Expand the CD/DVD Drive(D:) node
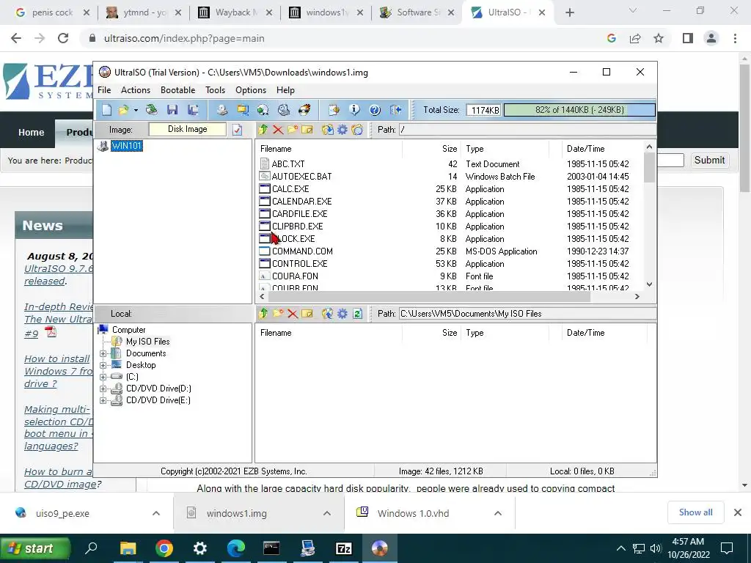751x563 pixels. click(103, 389)
